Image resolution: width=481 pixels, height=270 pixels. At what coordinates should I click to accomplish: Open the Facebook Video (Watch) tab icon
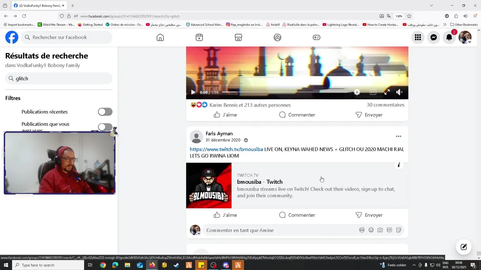tap(200, 37)
